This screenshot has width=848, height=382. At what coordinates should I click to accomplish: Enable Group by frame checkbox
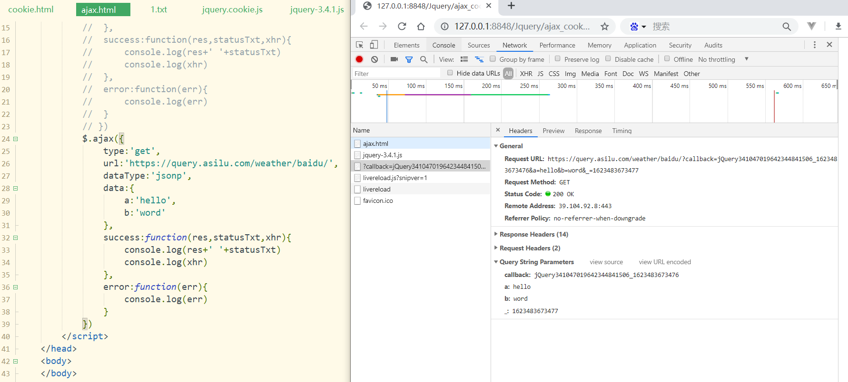[x=493, y=59]
